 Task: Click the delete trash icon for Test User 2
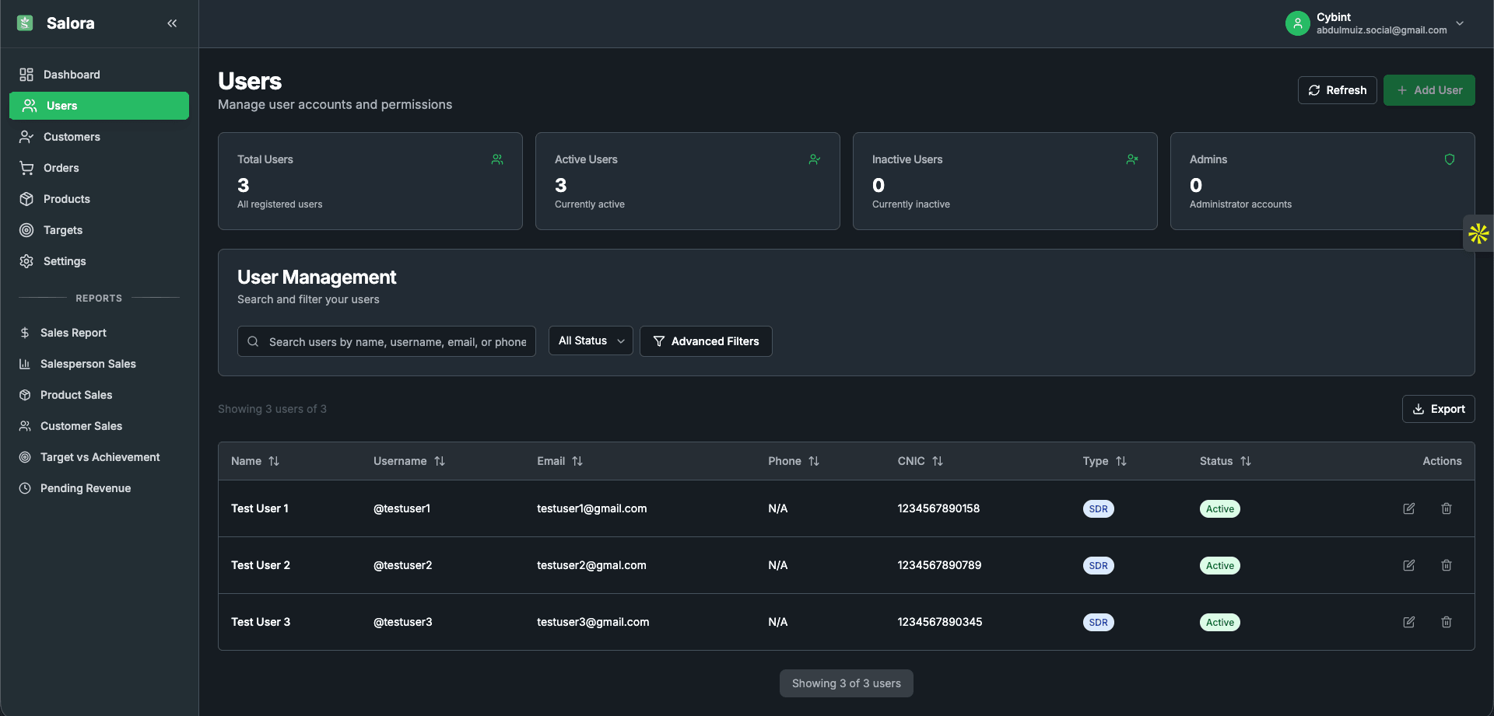1446,565
